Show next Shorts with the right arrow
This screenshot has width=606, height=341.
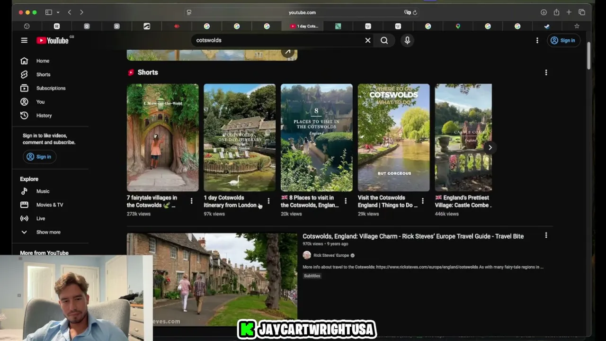pos(490,147)
